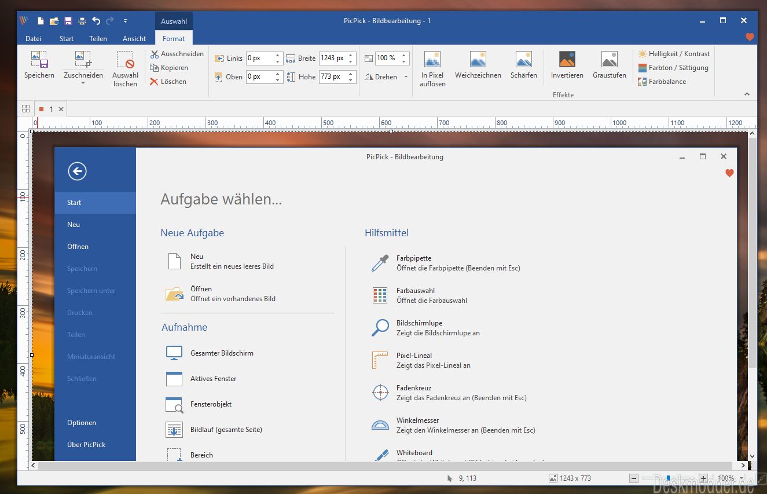This screenshot has width=767, height=494.
Task: Click the 1243 x 773 image size in status bar
Action: (570, 478)
